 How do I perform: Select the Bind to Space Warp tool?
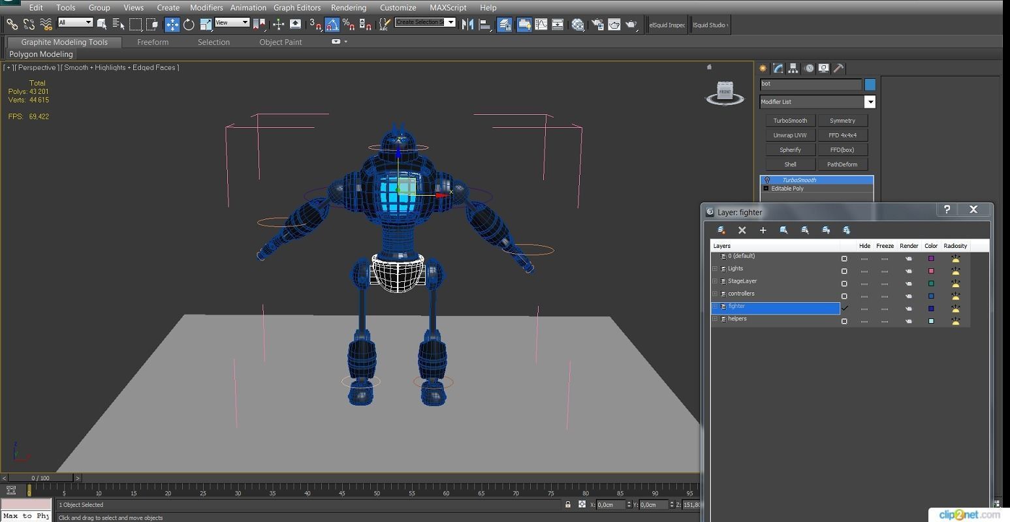[x=46, y=24]
